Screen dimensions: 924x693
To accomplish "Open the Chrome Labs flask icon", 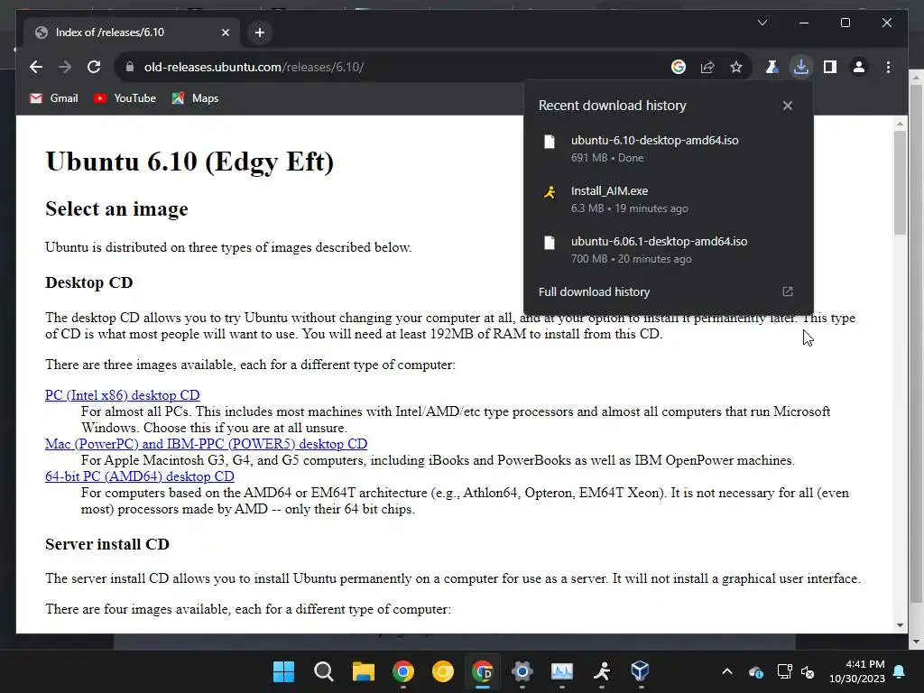I will click(x=772, y=67).
